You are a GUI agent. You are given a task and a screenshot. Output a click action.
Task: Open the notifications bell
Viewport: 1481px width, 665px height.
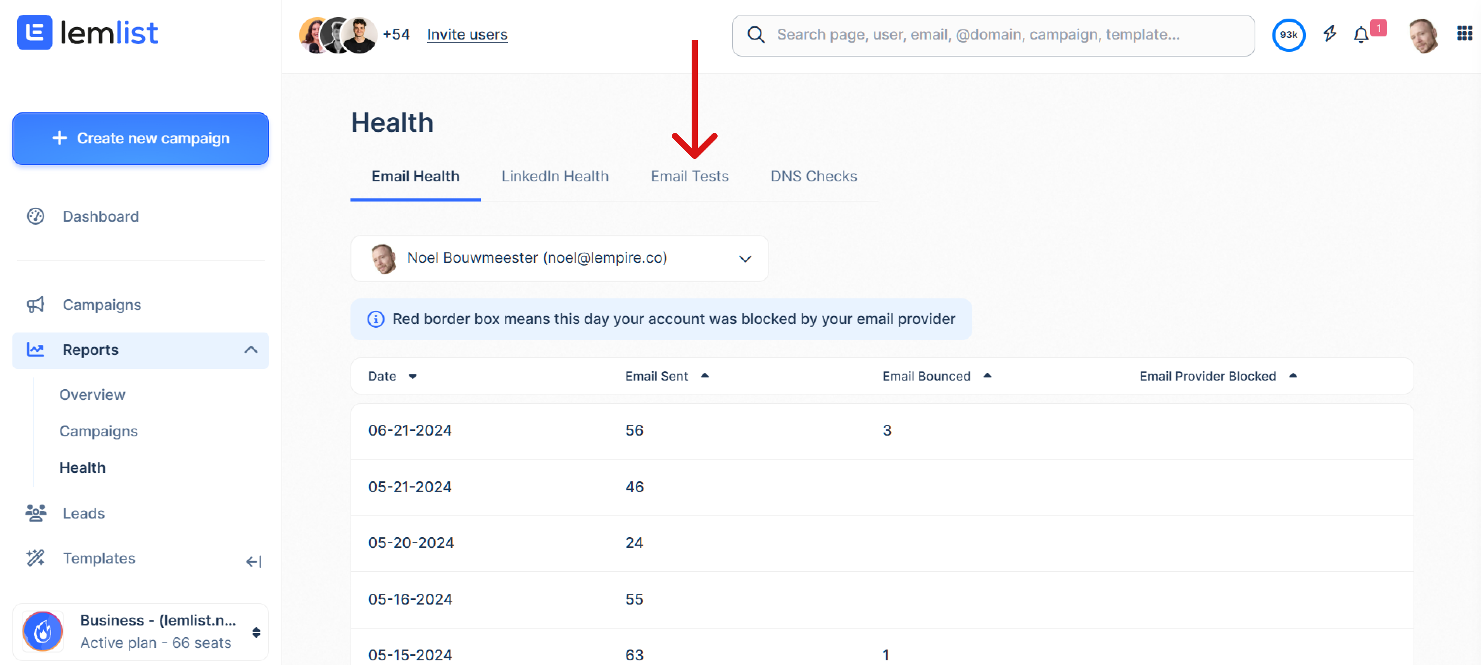click(x=1361, y=35)
